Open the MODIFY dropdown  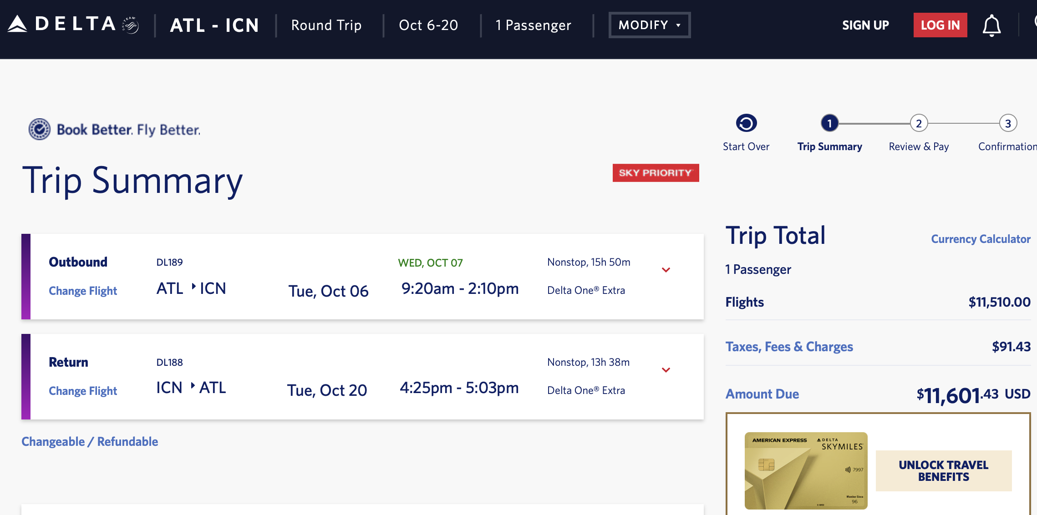click(x=649, y=25)
